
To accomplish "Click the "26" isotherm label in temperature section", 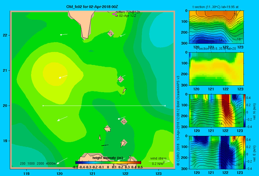I will tap(235, 14).
